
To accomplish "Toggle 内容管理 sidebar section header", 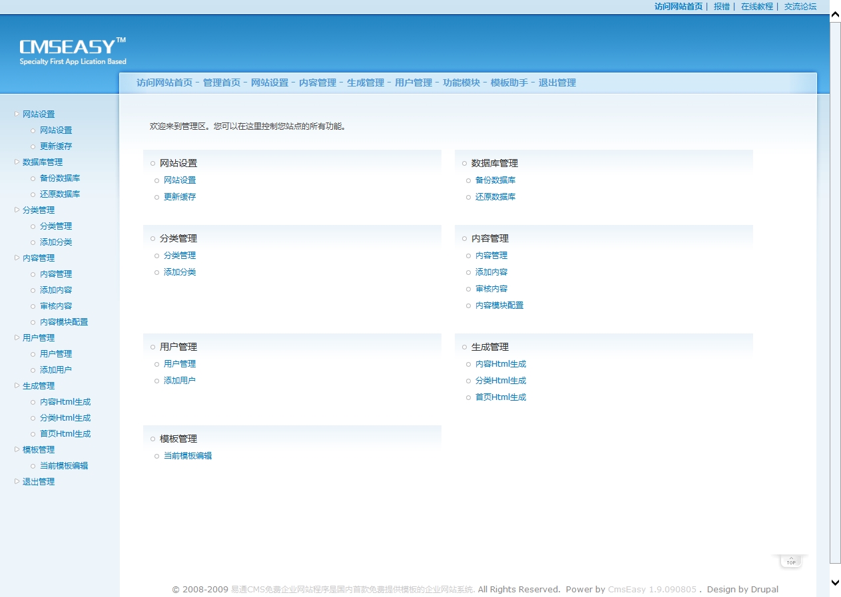I will pos(39,258).
